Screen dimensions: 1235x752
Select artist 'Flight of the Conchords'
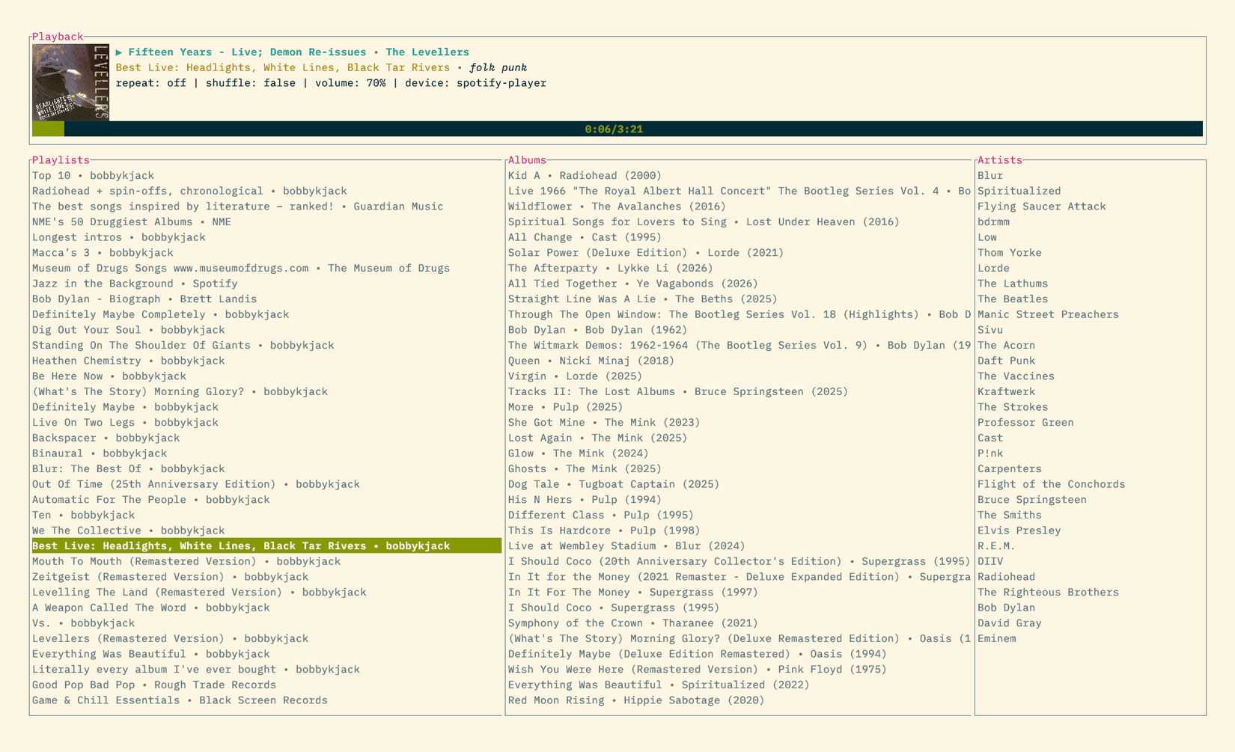tap(1052, 484)
